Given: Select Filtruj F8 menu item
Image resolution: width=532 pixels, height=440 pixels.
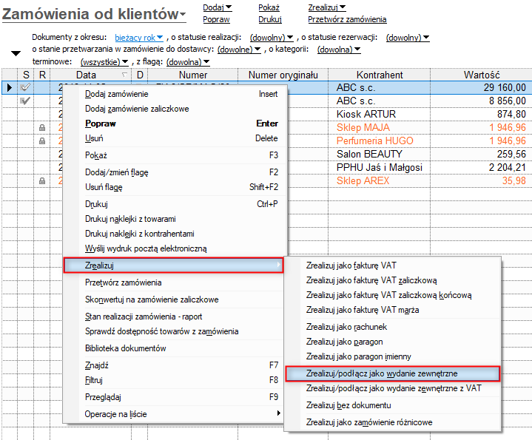Looking at the screenshot, I should point(174,380).
